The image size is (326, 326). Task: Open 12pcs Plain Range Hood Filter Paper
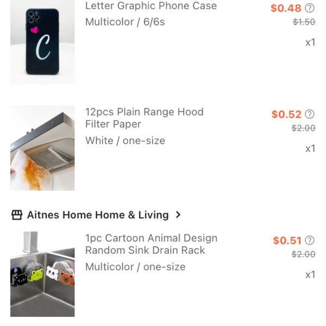pos(145,118)
